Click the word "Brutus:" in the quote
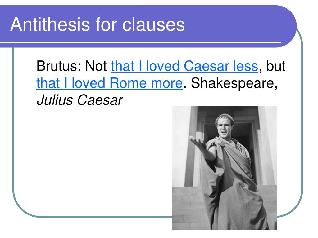Viewport: 318px width, 238px height. coord(59,66)
